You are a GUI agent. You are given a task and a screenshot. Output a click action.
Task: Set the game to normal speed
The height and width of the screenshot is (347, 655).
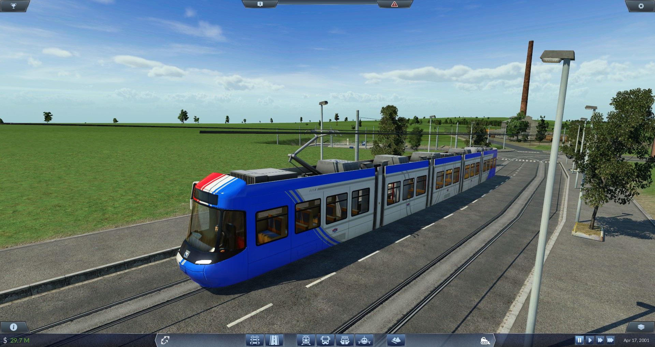pyautogui.click(x=589, y=340)
